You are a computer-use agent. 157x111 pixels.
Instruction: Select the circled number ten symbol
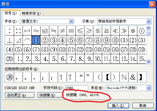pyautogui.click(x=115, y=40)
